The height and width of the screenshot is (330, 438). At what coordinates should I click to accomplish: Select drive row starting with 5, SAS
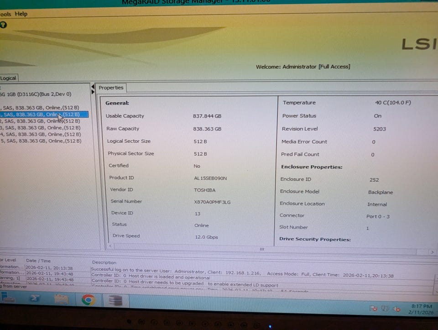(41, 141)
